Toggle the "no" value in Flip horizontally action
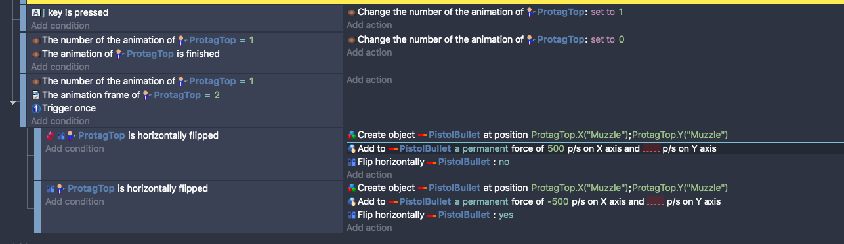The image size is (844, 244). pyautogui.click(x=504, y=162)
